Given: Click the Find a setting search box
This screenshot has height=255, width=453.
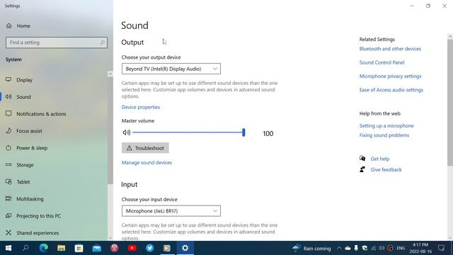Looking at the screenshot, I should tap(57, 42).
